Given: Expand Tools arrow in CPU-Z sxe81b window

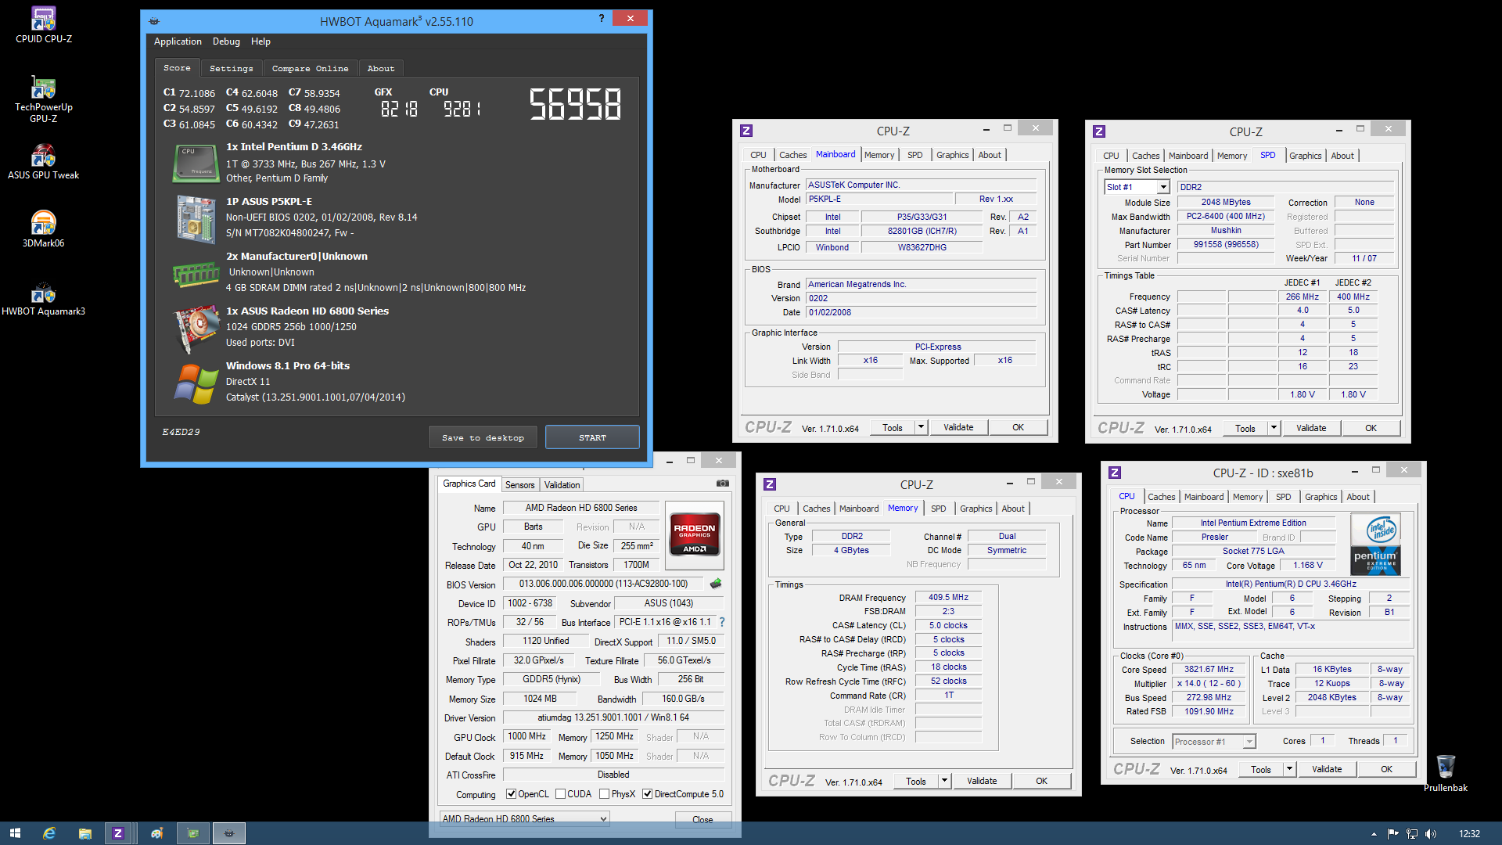Looking at the screenshot, I should click(x=1289, y=769).
